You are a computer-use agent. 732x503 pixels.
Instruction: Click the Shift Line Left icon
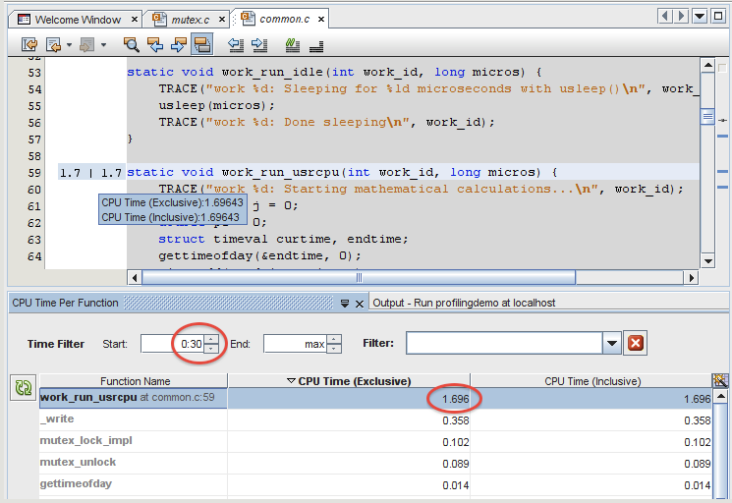[x=236, y=44]
